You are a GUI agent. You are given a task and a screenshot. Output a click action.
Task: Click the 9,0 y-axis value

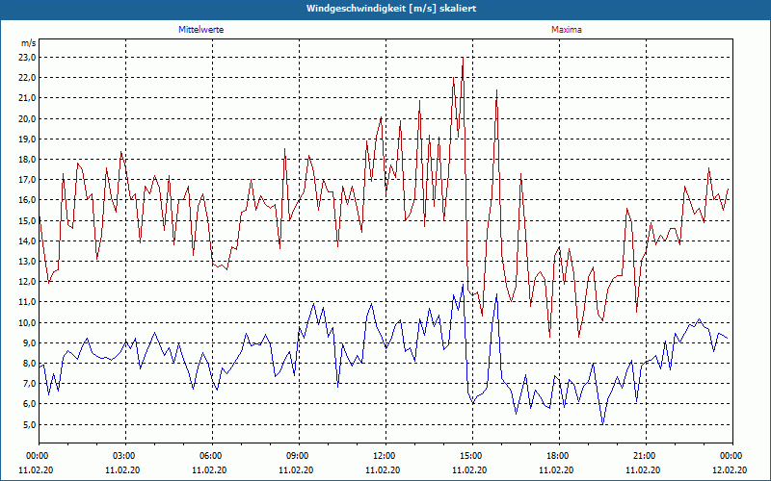(30, 343)
